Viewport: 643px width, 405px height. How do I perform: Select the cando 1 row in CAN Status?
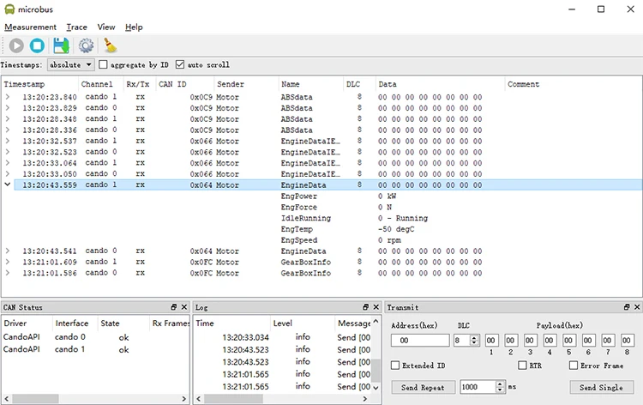coord(95,349)
